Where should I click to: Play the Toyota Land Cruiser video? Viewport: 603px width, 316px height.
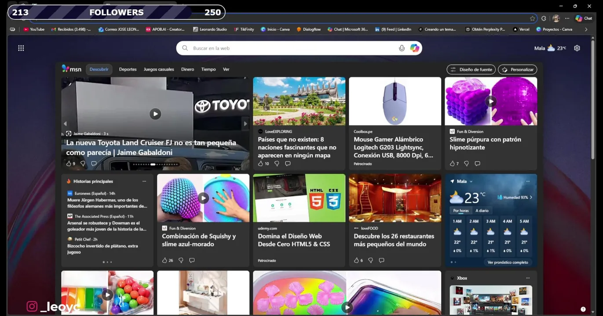coord(155,114)
